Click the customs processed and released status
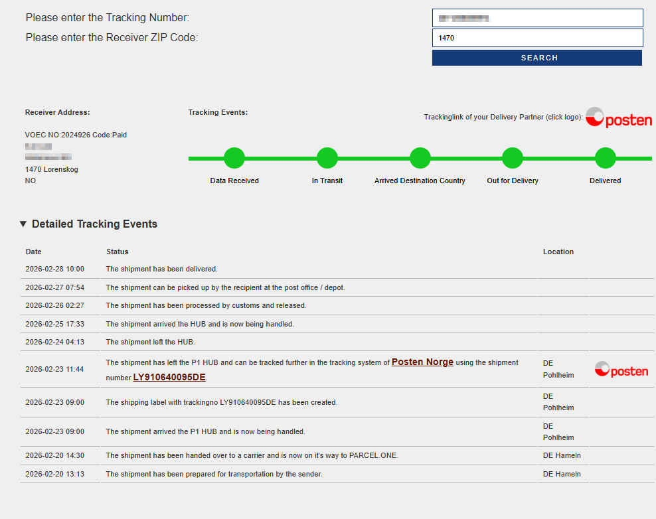The image size is (656, 519). pos(206,305)
